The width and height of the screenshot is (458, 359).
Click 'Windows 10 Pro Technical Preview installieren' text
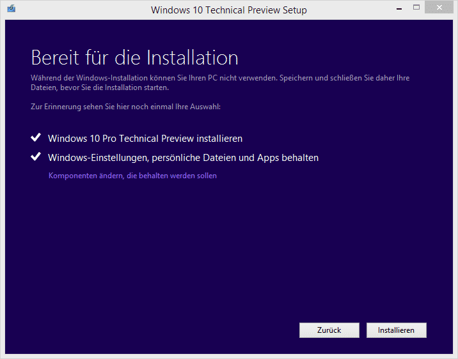pyautogui.click(x=145, y=139)
